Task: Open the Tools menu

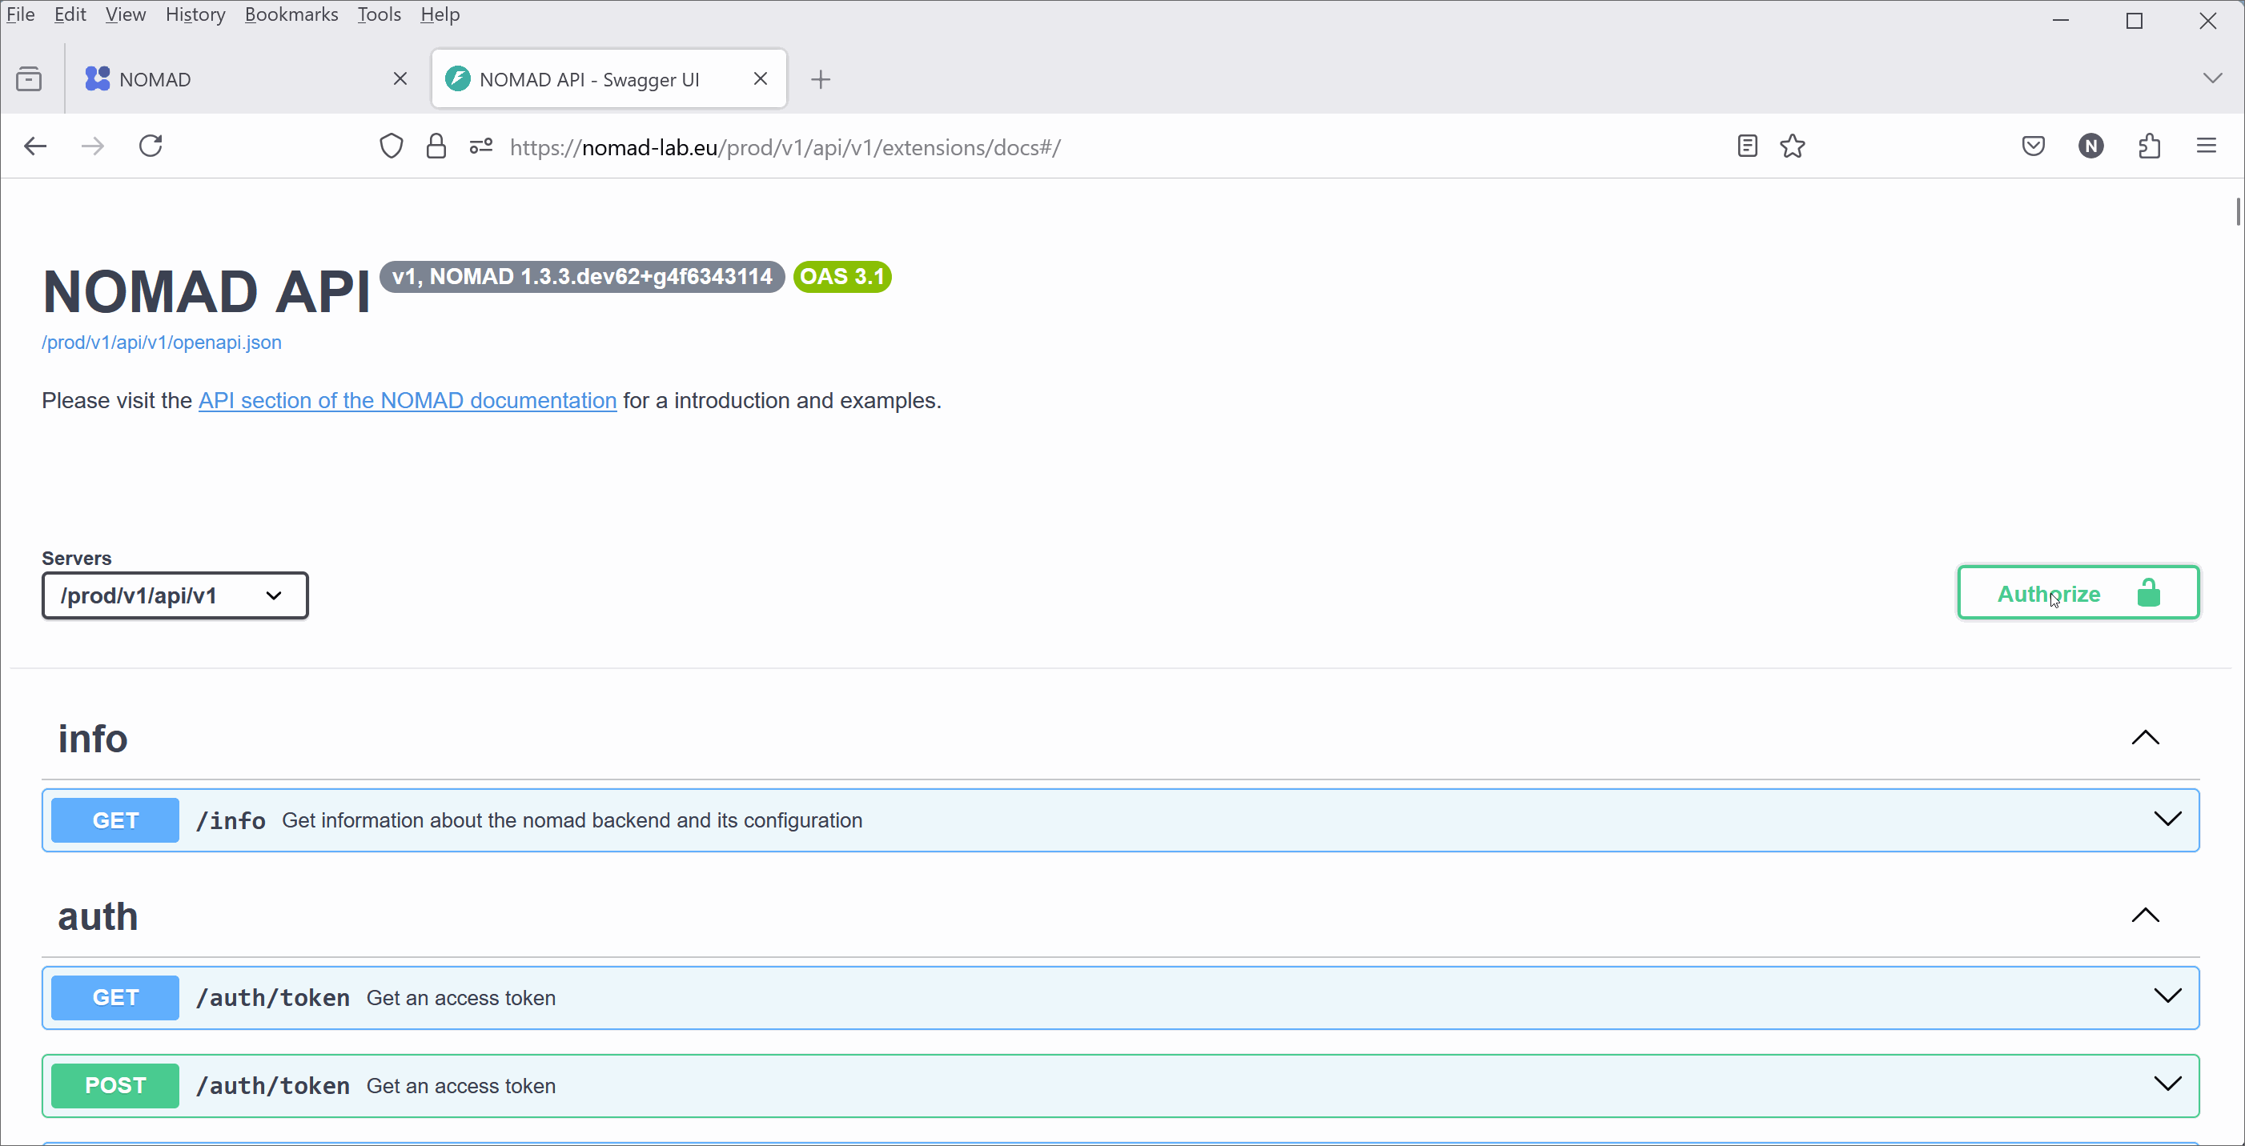Action: click(x=380, y=14)
